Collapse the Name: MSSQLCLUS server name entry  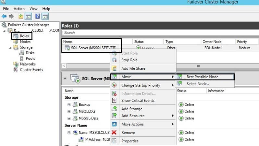point(69,133)
